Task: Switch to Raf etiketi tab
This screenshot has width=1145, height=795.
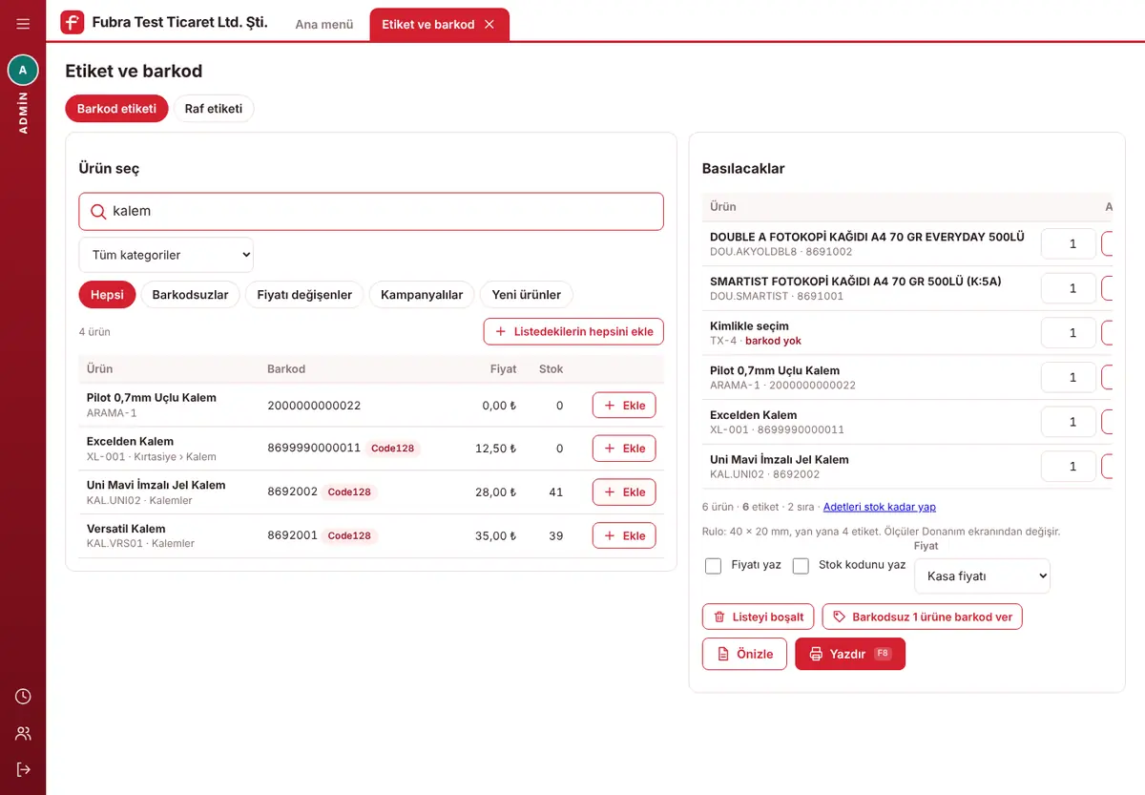Action: [x=214, y=109]
